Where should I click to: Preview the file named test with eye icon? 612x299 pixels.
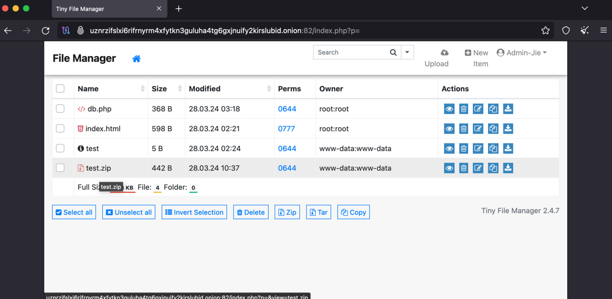pyautogui.click(x=449, y=148)
